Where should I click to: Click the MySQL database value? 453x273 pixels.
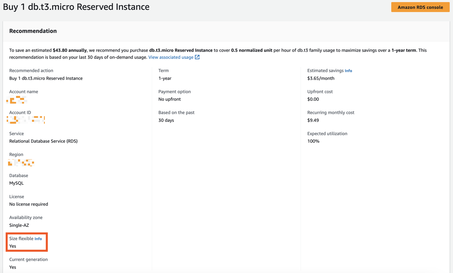16,183
